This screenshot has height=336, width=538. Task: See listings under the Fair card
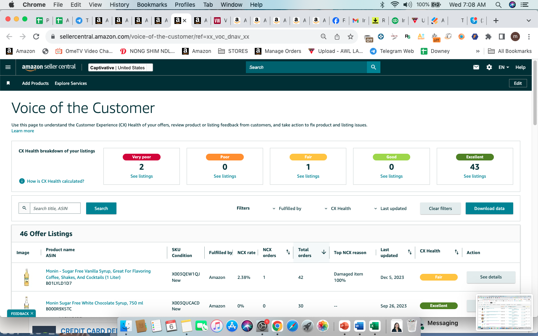click(x=308, y=176)
